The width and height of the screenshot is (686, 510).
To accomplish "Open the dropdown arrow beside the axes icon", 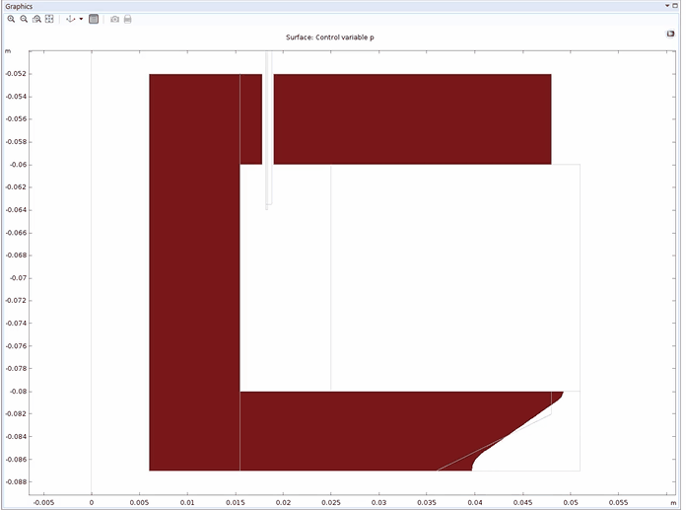I will [81, 19].
